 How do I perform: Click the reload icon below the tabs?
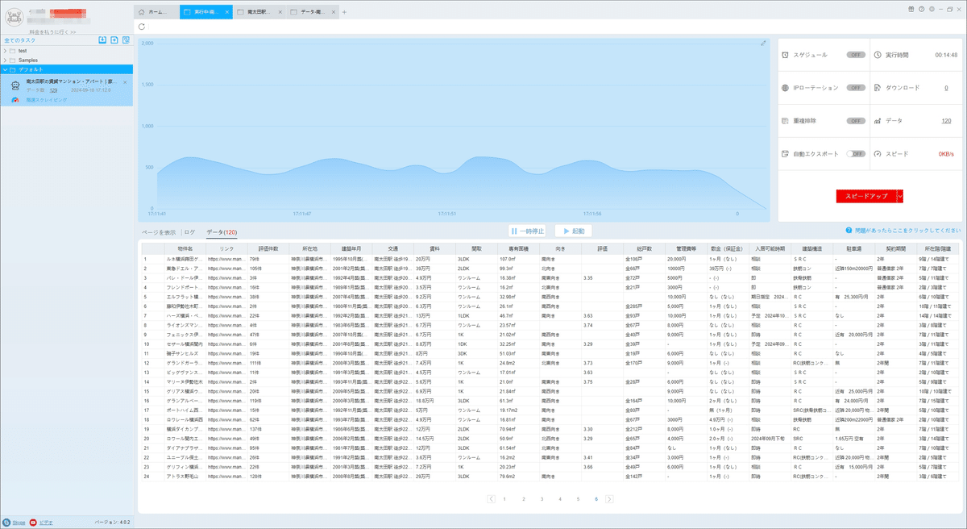tap(143, 27)
